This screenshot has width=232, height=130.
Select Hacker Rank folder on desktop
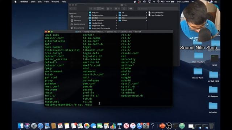198,73
